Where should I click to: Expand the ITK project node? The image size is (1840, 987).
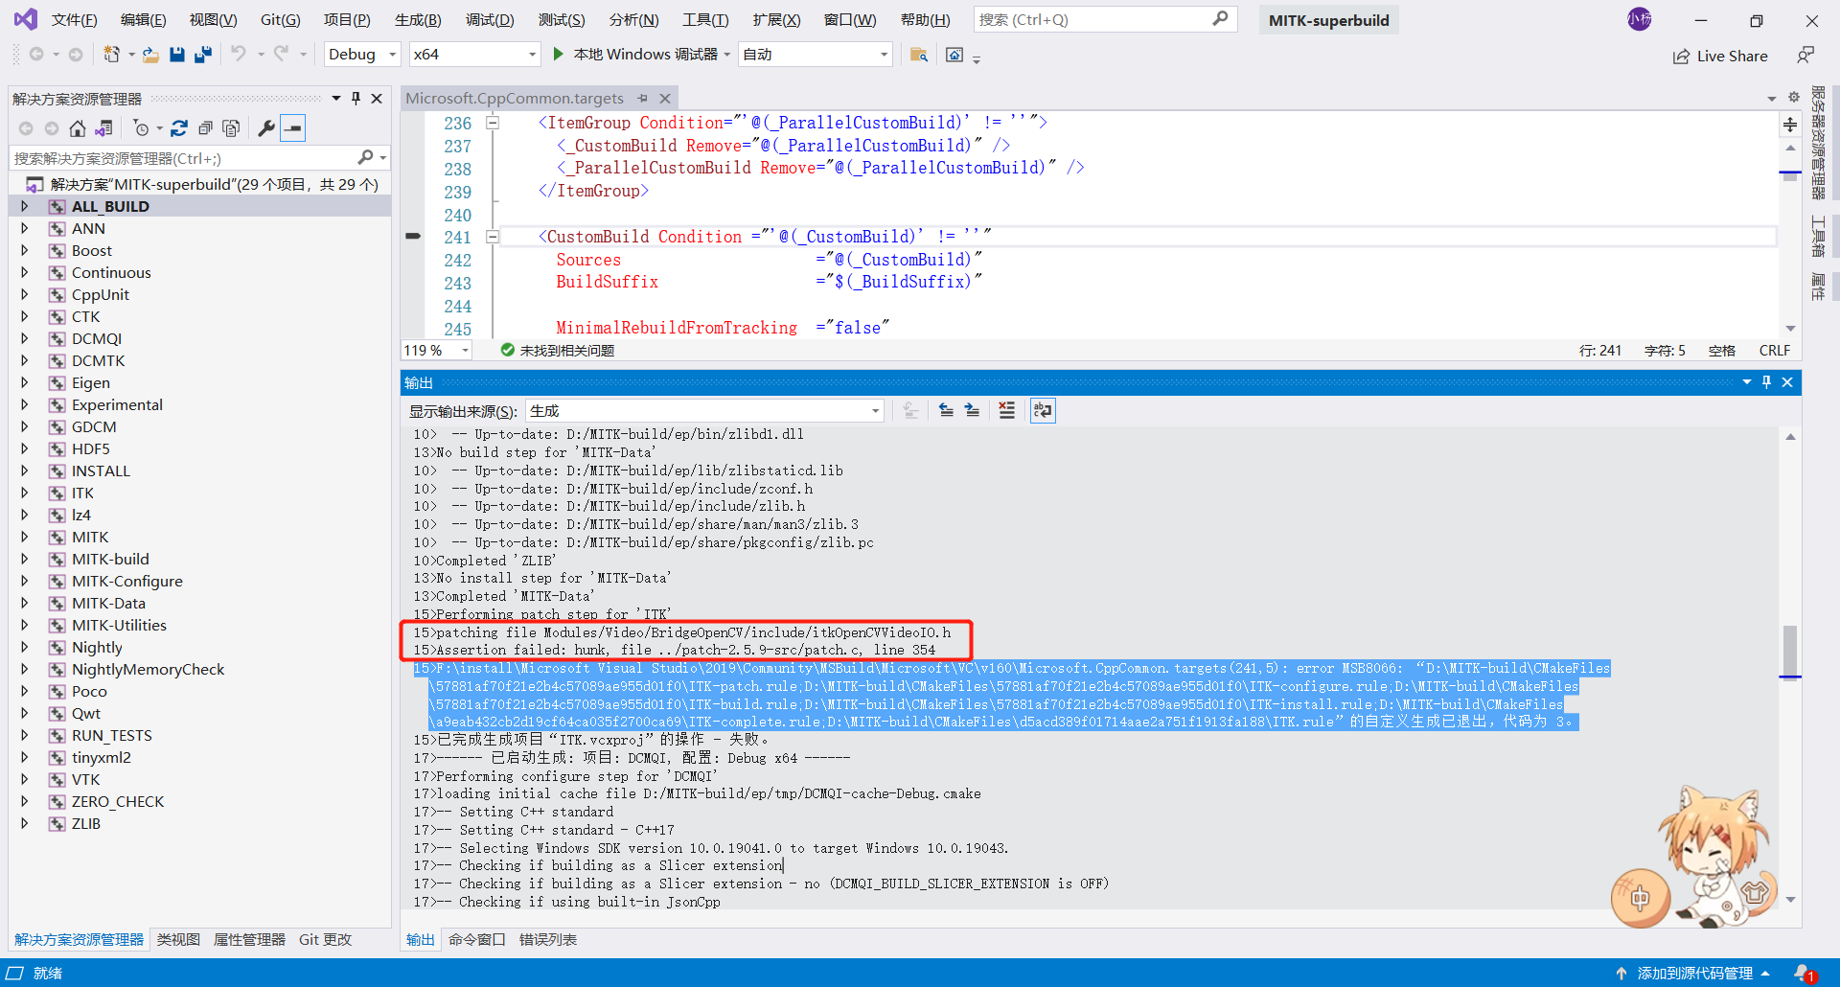[x=25, y=493]
